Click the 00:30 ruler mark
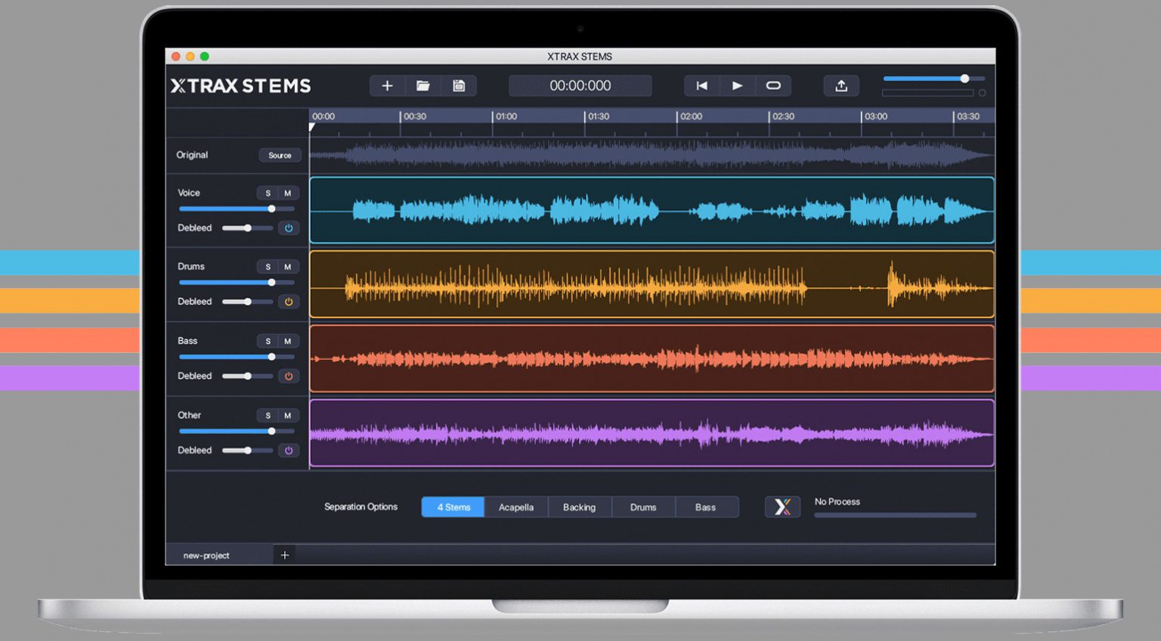Viewport: 1161px width, 641px height. tap(415, 116)
